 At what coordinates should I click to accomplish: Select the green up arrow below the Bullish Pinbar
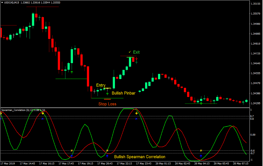(x=107, y=94)
